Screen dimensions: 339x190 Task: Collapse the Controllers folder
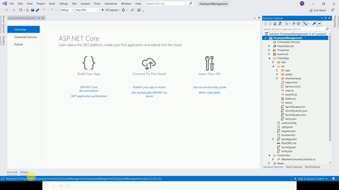pyautogui.click(x=269, y=155)
